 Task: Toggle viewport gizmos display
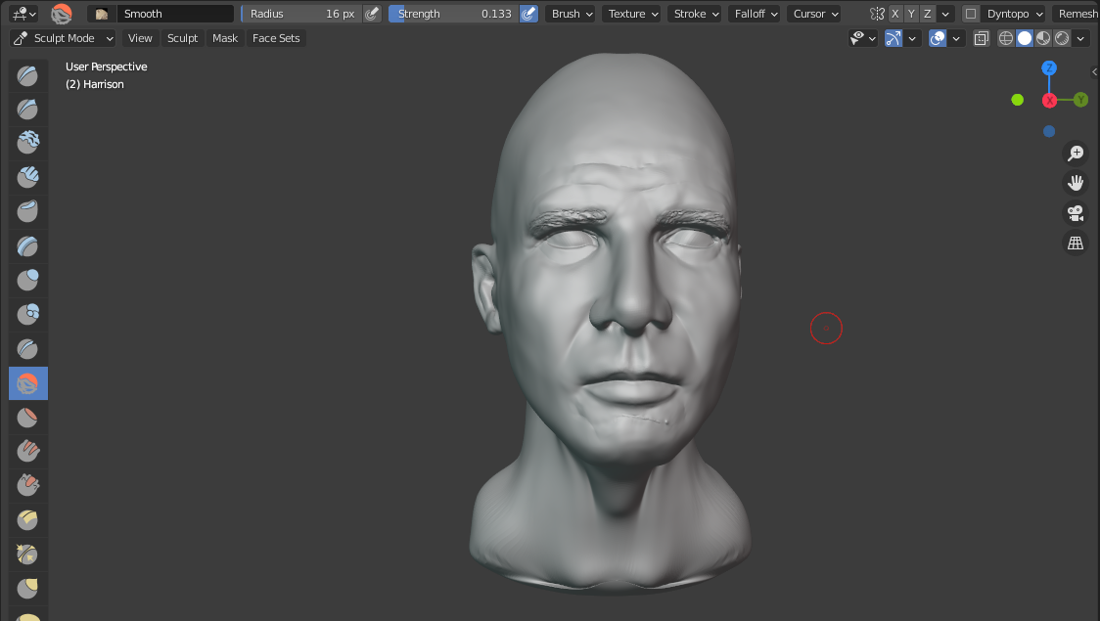tap(894, 38)
